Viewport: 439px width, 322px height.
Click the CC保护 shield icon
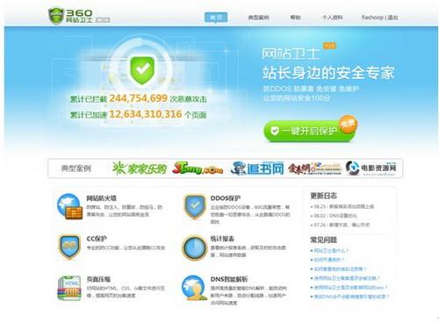[69, 247]
